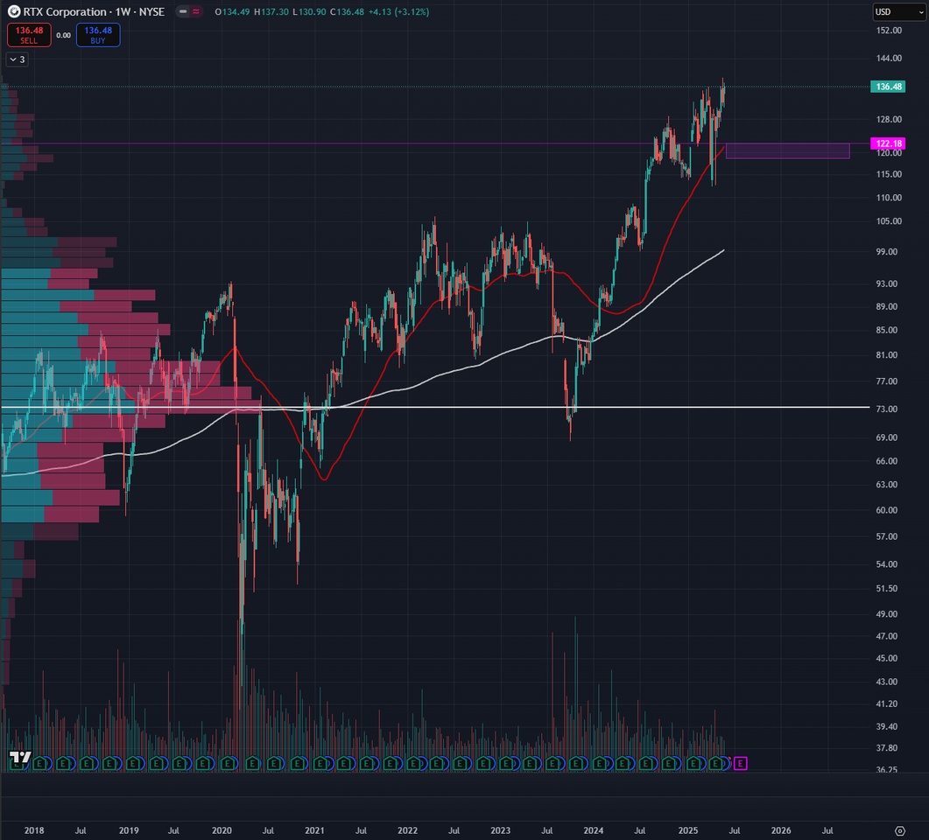Click the 152.00 price axis label
This screenshot has width=929, height=840.
[889, 31]
